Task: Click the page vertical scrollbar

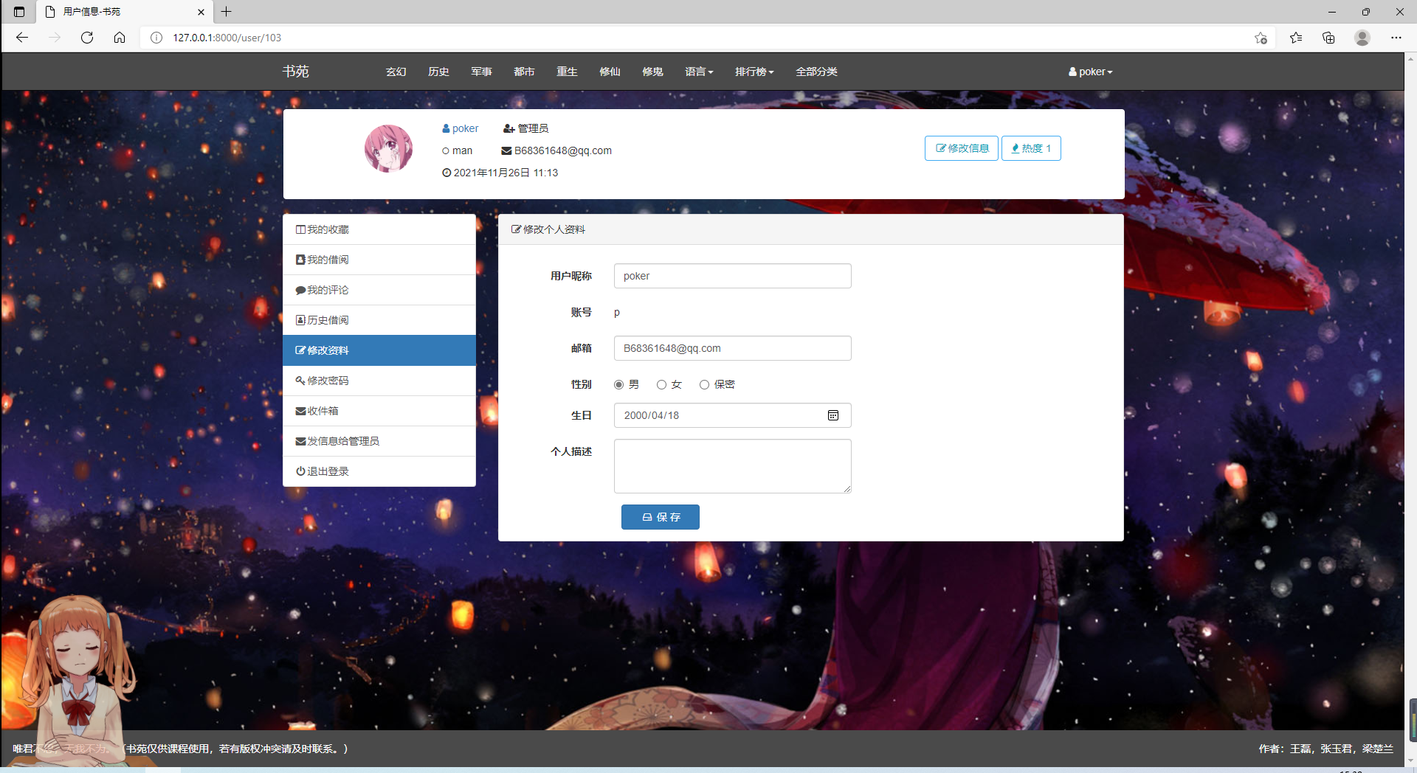Action: click(x=1411, y=409)
